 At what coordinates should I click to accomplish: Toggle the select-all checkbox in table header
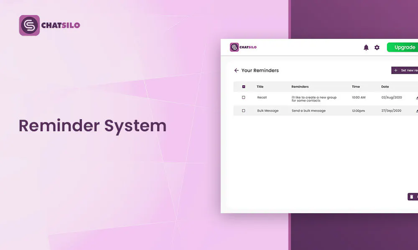[x=243, y=87]
